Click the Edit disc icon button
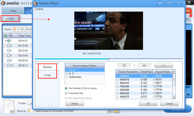The width and height of the screenshot is (194, 116). coord(6,19)
